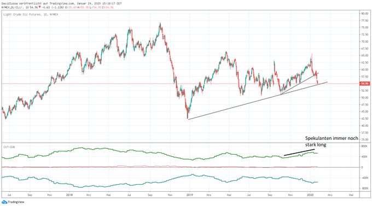The image size is (372, 206).
Task: Click the 35.00 price axis label
Action: 364,140
